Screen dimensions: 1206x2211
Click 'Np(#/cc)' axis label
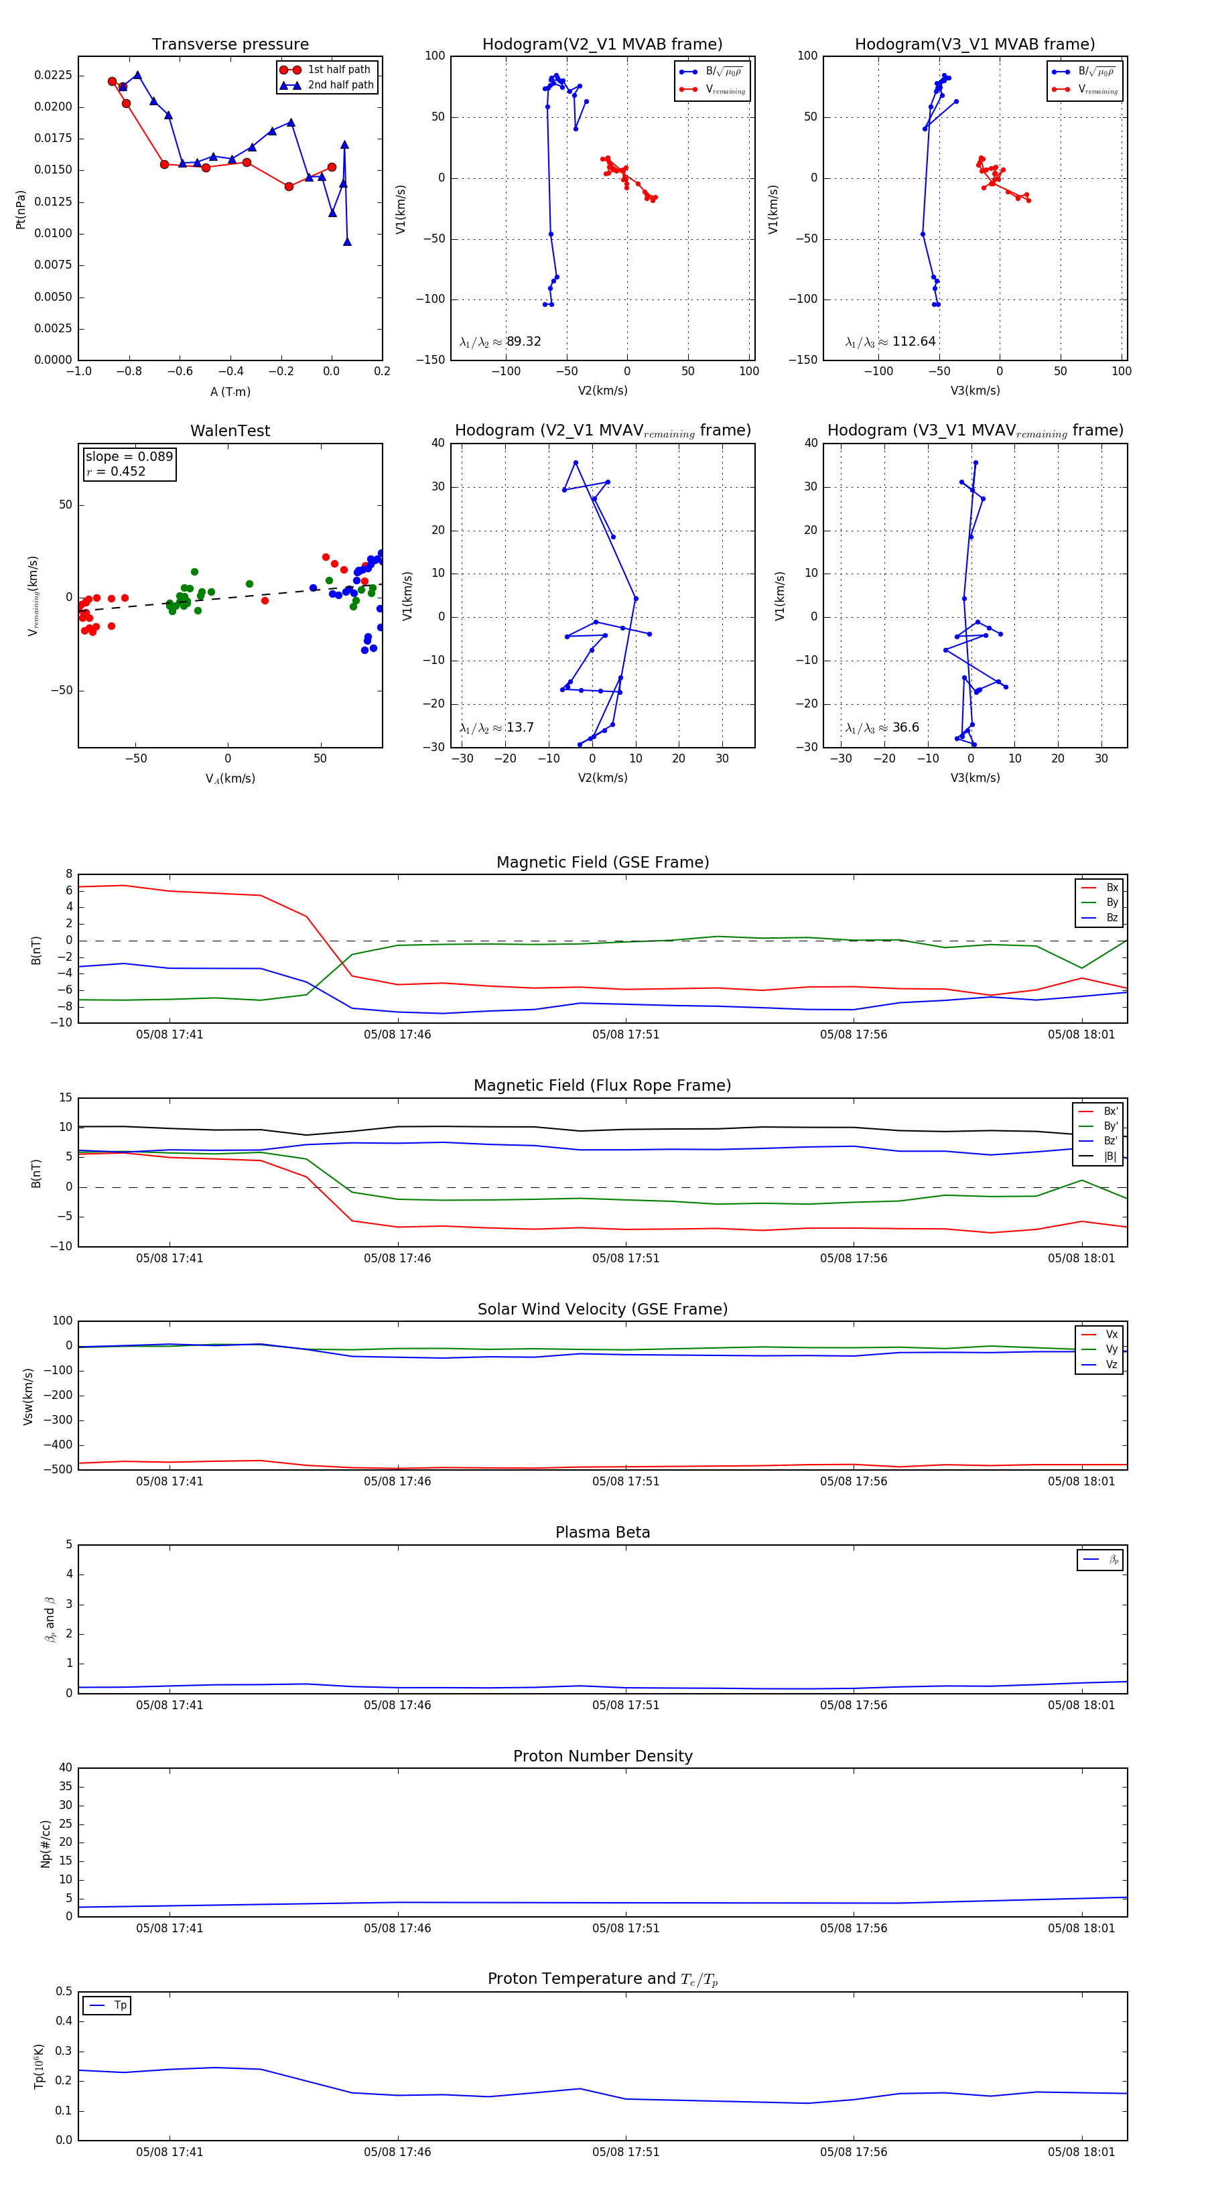46,1842
